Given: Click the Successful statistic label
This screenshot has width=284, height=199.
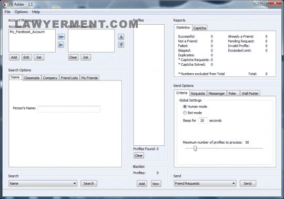Looking at the screenshot, I should [186, 36].
